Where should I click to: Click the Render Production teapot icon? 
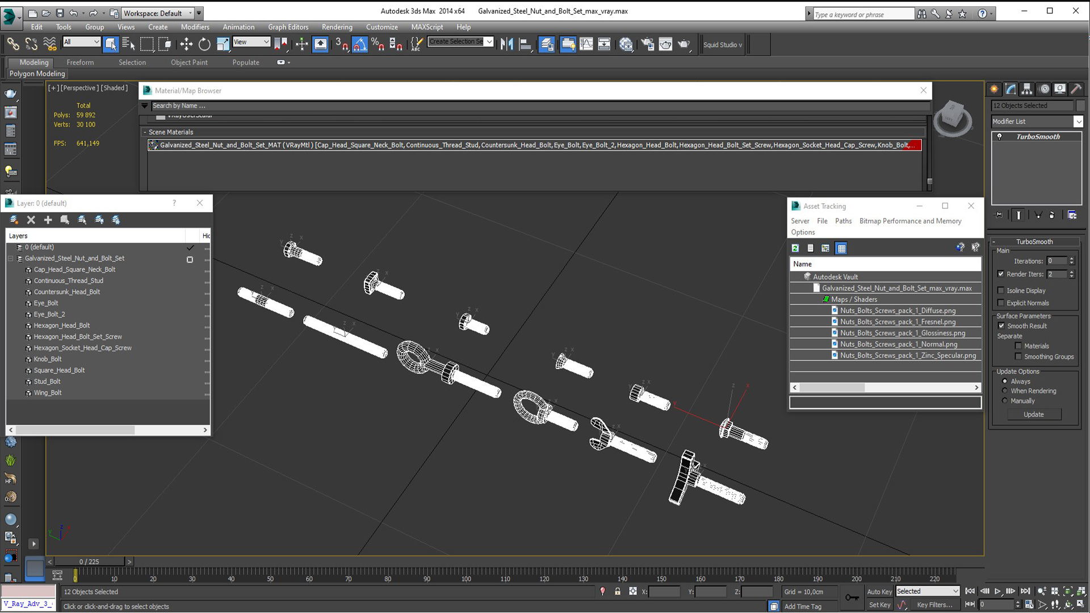tap(685, 44)
